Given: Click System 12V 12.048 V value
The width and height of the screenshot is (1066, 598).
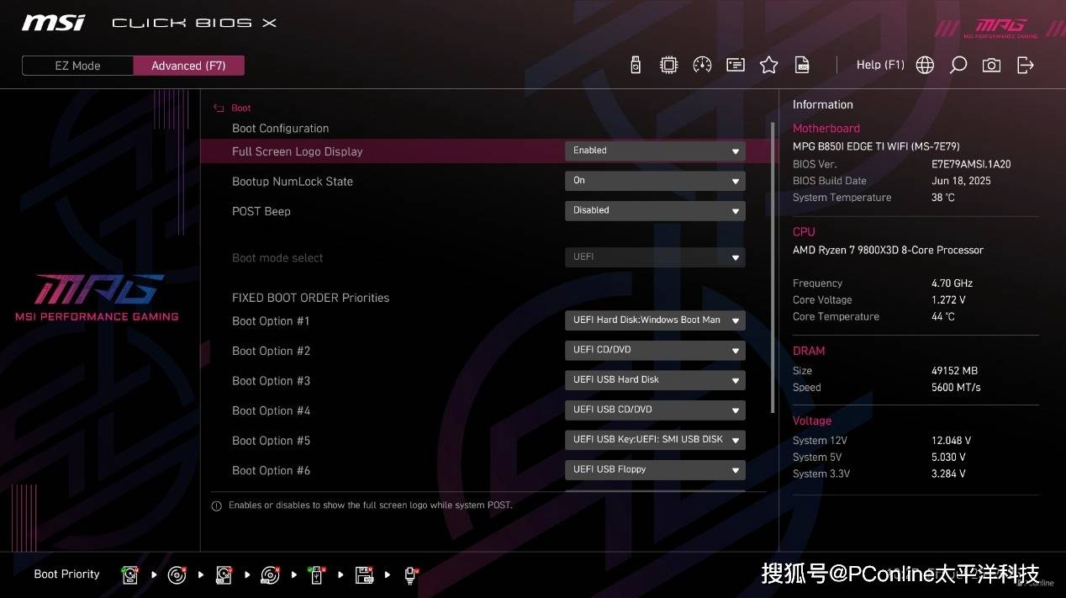Looking at the screenshot, I should 951,441.
